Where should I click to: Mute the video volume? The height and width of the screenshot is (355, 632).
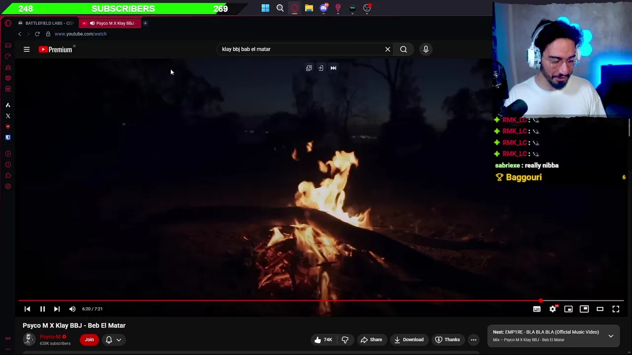[72, 309]
